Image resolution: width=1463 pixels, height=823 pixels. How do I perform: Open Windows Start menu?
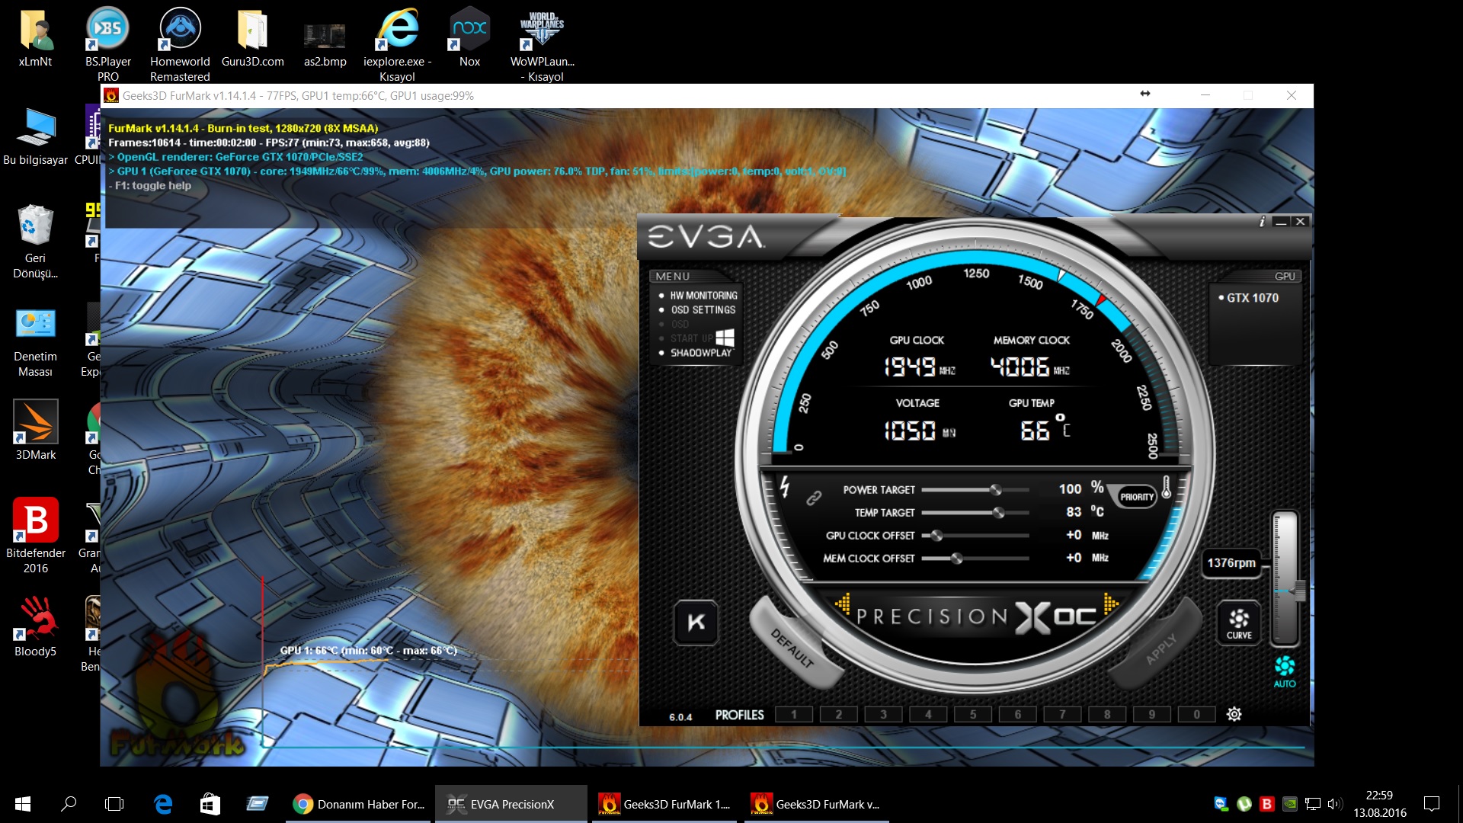tap(23, 803)
